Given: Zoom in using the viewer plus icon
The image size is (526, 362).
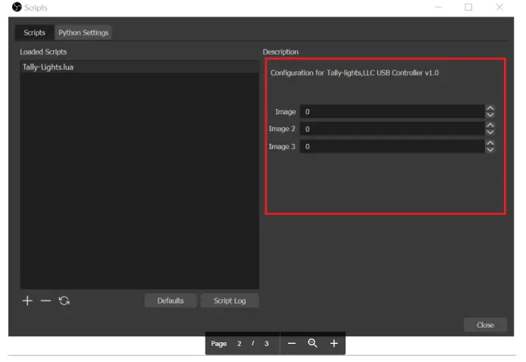Looking at the screenshot, I should coord(333,343).
